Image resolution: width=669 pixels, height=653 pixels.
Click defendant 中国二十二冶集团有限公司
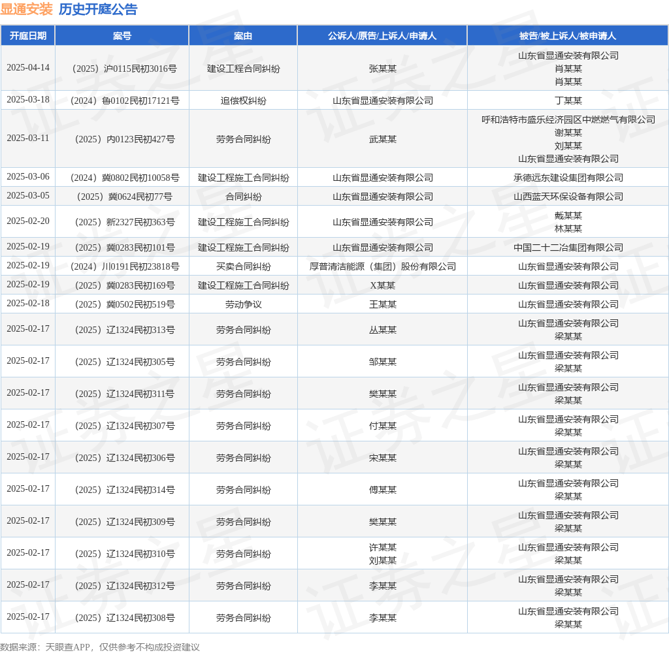point(568,247)
